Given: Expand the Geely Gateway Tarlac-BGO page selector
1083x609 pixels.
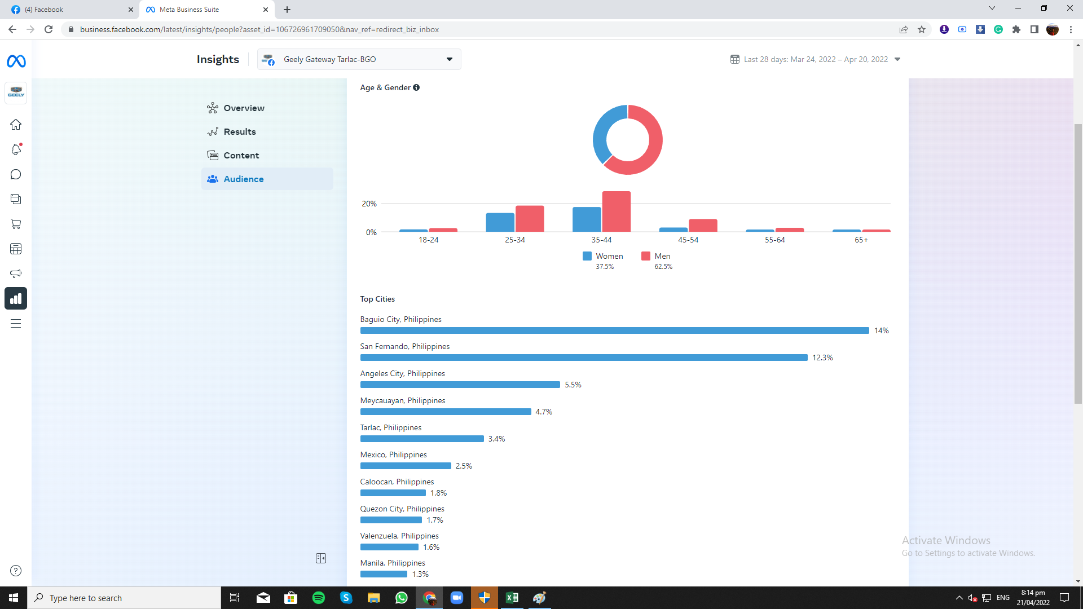Looking at the screenshot, I should pyautogui.click(x=359, y=59).
